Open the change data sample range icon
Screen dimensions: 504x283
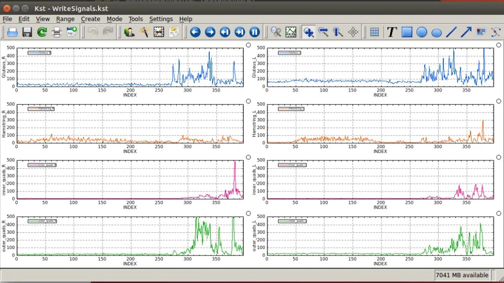click(159, 32)
